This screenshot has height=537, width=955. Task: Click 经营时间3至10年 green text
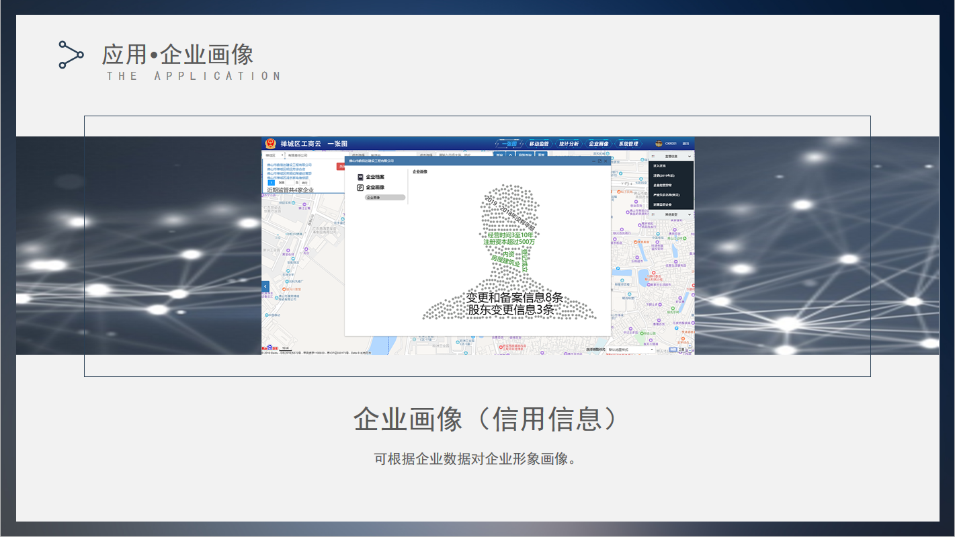coord(511,235)
